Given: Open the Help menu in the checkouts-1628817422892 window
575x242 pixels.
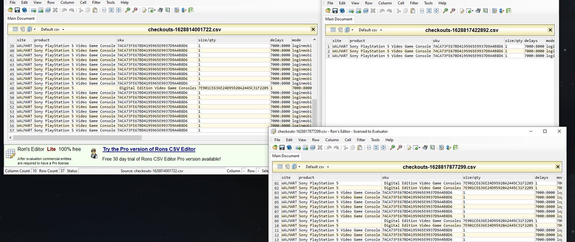Looking at the screenshot, I should tap(442, 3).
